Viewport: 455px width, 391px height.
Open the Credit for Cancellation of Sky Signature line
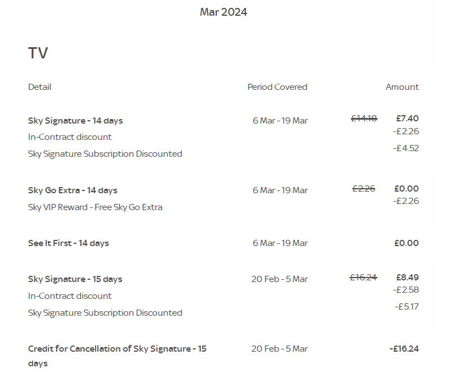pos(117,349)
